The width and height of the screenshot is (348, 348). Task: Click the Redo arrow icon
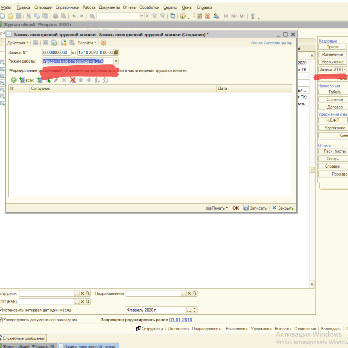click(x=81, y=16)
